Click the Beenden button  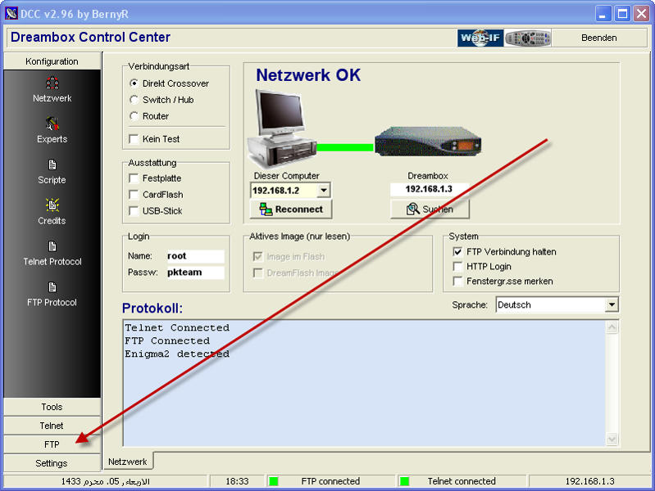click(598, 38)
